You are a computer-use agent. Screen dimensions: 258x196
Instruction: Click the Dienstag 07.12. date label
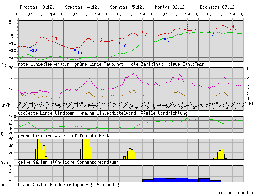coord(216,7)
